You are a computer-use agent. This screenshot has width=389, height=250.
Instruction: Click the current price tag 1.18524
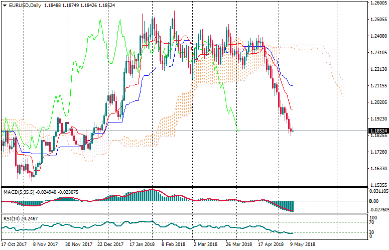click(379, 131)
